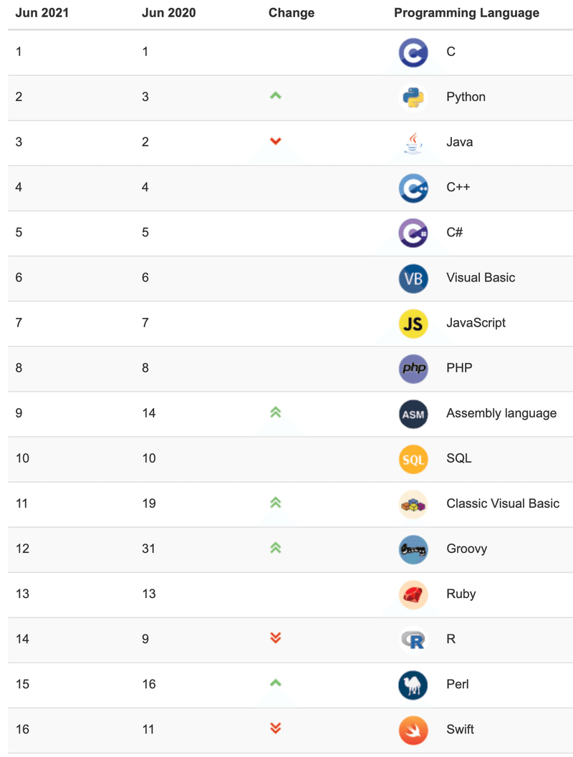Screen dimensions: 573x757
Task: Click the double red down arrow beside Swift
Action: click(x=276, y=728)
